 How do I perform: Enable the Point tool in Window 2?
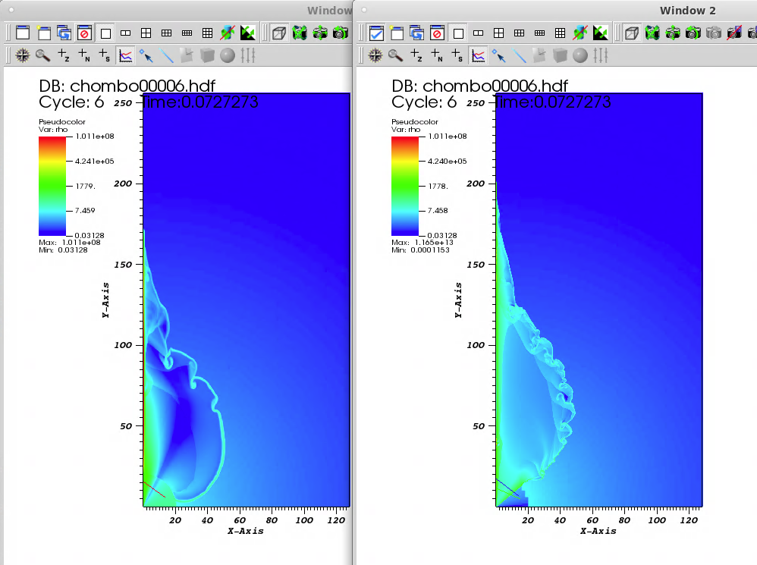pyautogui.click(x=498, y=55)
